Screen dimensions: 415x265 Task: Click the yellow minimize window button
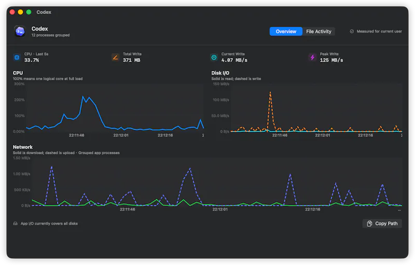click(x=20, y=12)
